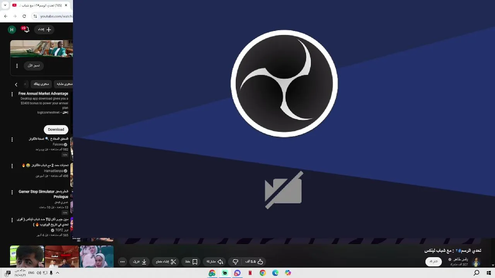
Task: Open the tab search dropdown arrow
Action: (x=5, y=5)
